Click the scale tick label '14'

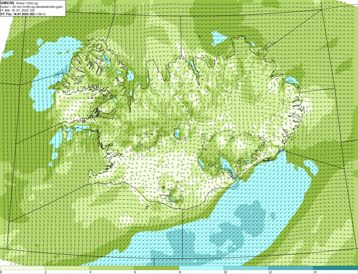pyautogui.click(x=315, y=272)
